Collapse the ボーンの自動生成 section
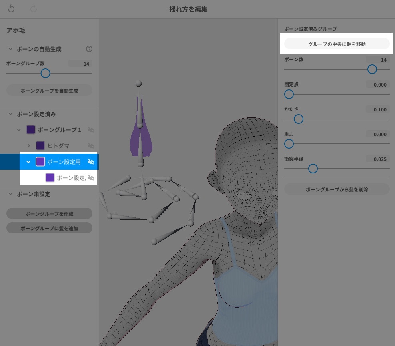The height and width of the screenshot is (346, 395). pos(10,49)
